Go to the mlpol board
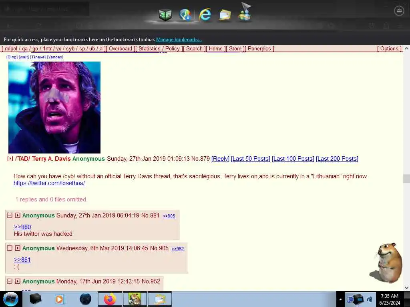The width and height of the screenshot is (410, 307). click(11, 48)
